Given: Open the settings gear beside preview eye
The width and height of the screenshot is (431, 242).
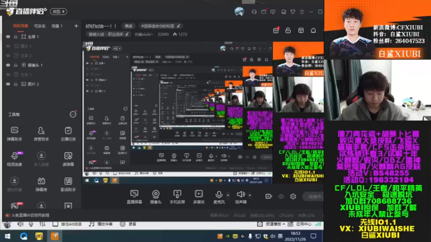Looking at the screenshot, I should click(293, 196).
